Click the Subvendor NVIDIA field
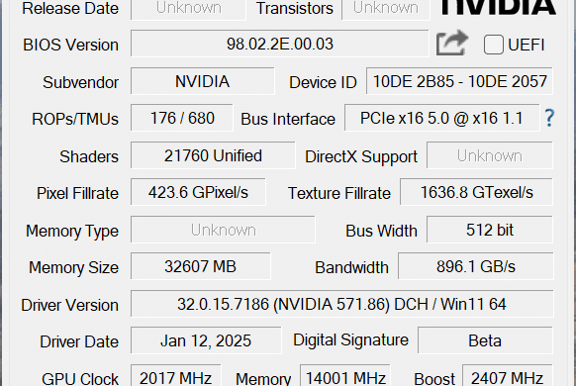 203,81
